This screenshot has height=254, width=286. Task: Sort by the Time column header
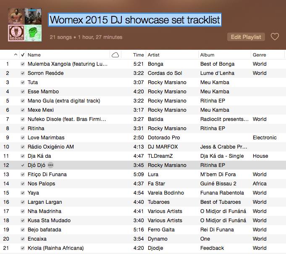[138, 55]
